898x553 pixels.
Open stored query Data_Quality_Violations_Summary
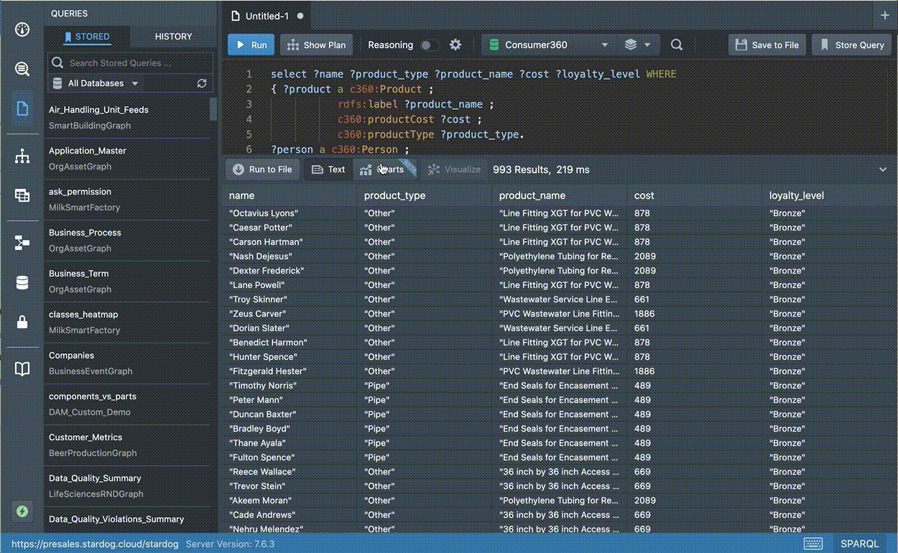[x=127, y=520]
